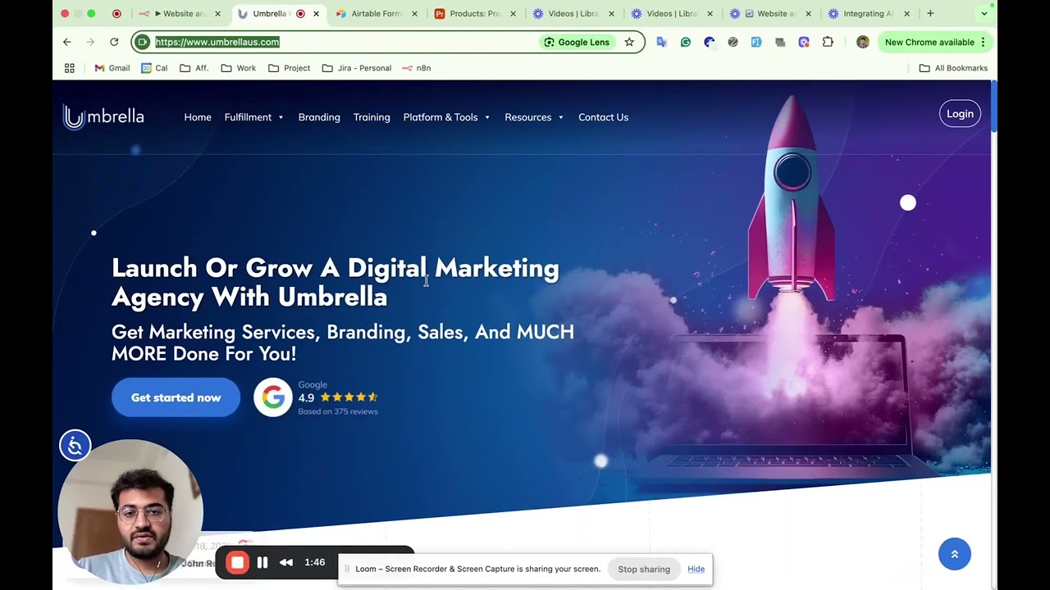
Task: Open the All Bookmarks folder
Action: coord(953,68)
